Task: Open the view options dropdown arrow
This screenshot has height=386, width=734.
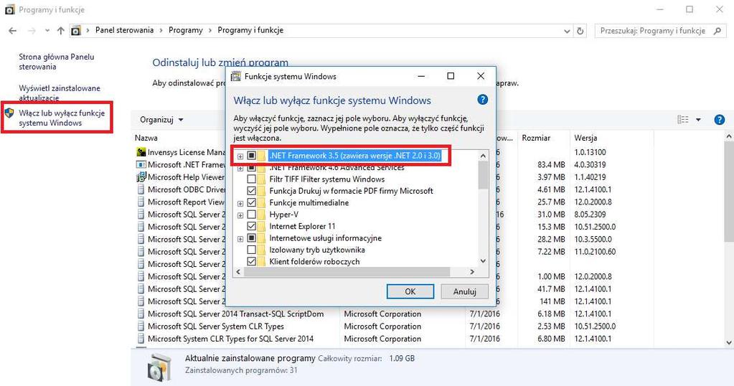Action: click(x=698, y=120)
